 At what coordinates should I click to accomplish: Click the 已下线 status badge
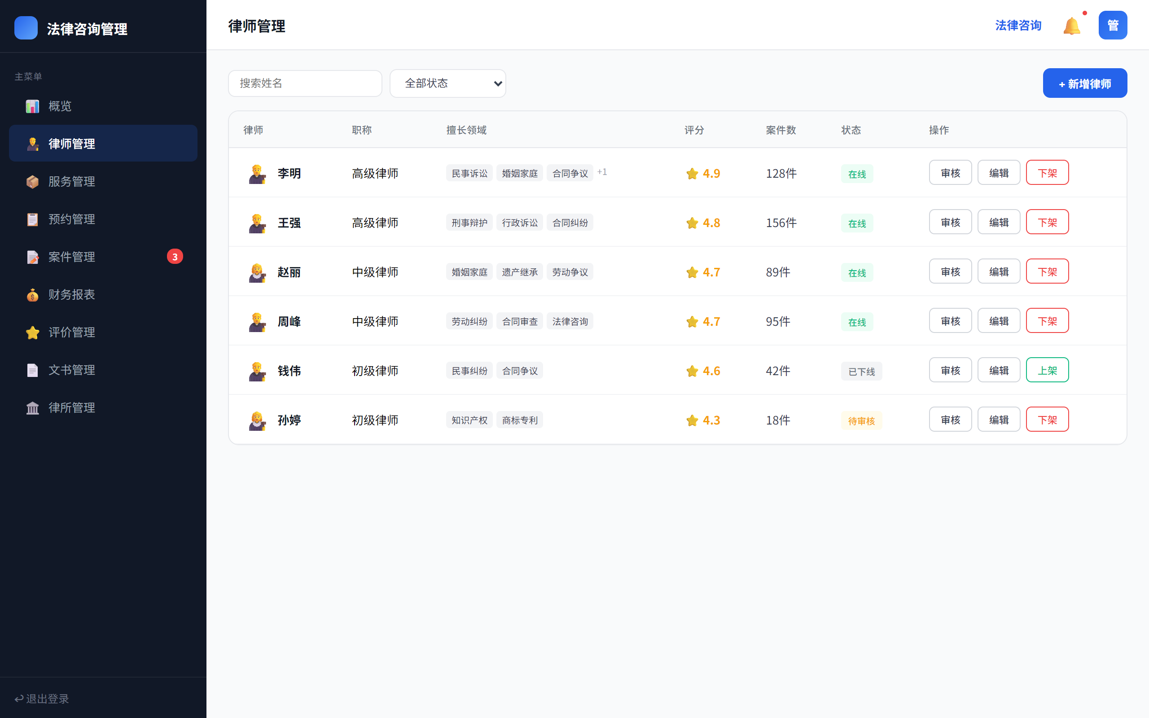(861, 372)
